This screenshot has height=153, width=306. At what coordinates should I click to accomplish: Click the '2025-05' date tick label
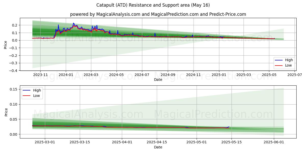(269, 75)
